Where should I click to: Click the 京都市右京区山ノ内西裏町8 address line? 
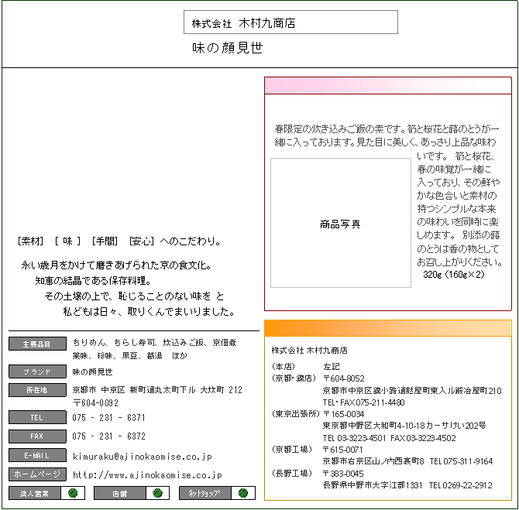(373, 461)
